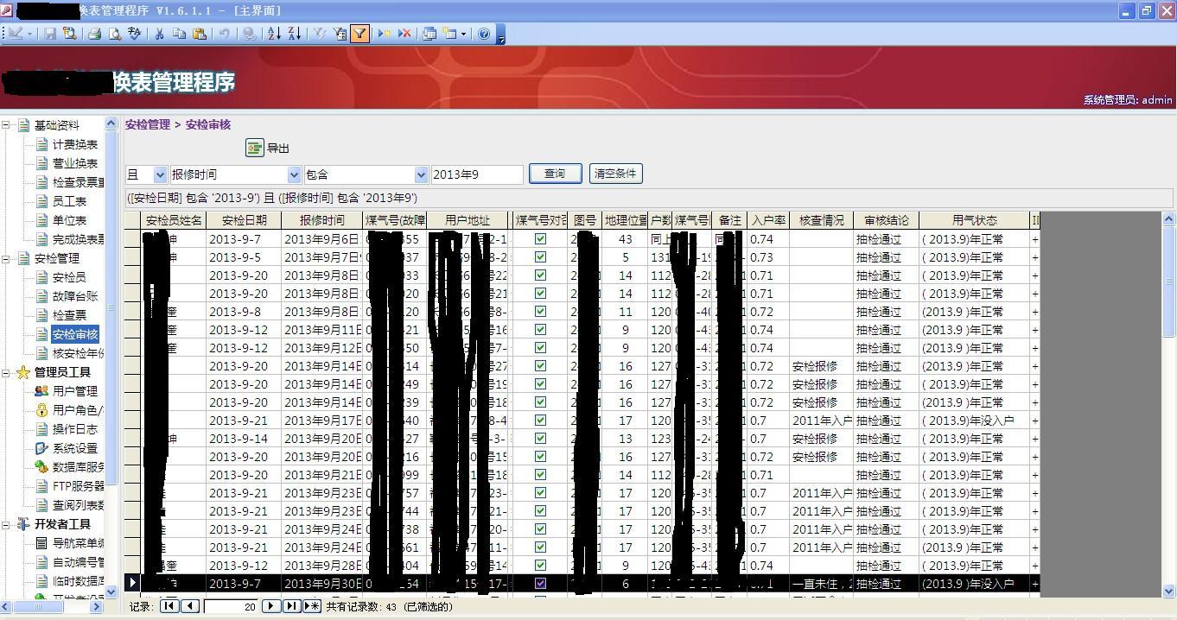This screenshot has width=1177, height=620.
Task: Click the Undo arrow icon
Action: pos(224,34)
